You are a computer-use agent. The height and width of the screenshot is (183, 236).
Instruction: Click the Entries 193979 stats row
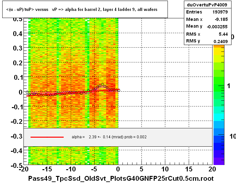(x=207, y=12)
